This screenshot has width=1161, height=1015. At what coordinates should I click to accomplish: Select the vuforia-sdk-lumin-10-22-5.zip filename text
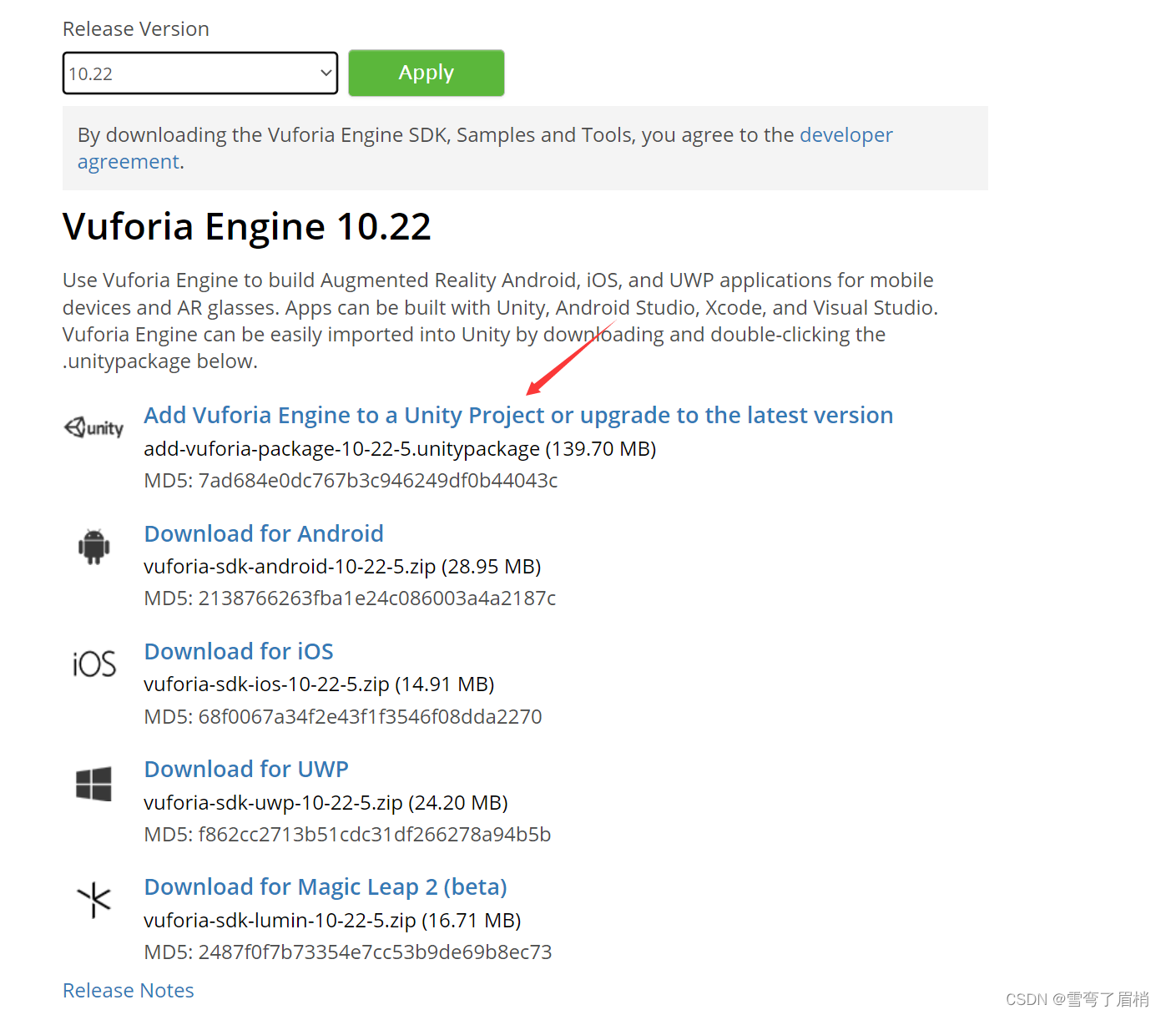280,921
